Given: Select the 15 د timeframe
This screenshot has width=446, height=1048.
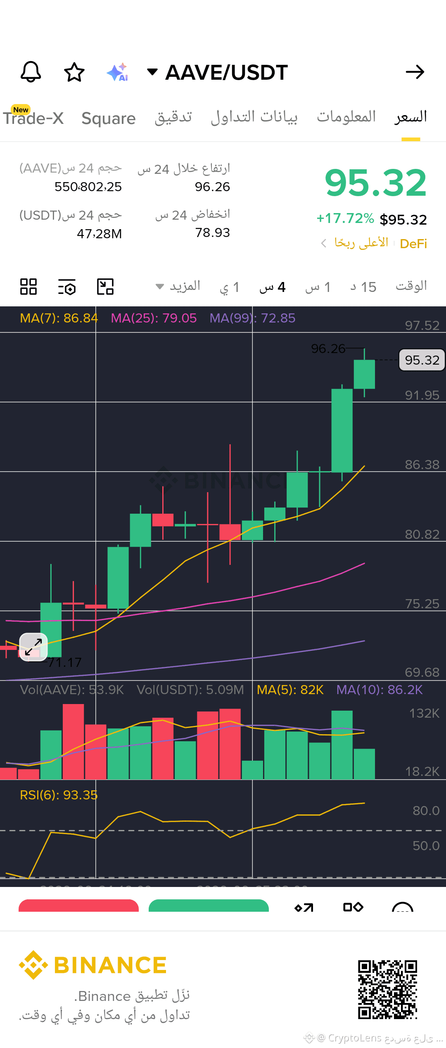Looking at the screenshot, I should tap(363, 287).
